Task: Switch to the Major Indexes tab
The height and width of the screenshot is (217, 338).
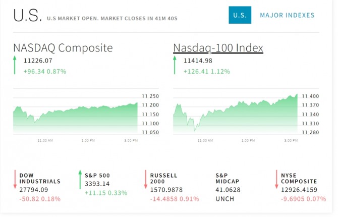Action: (287, 15)
